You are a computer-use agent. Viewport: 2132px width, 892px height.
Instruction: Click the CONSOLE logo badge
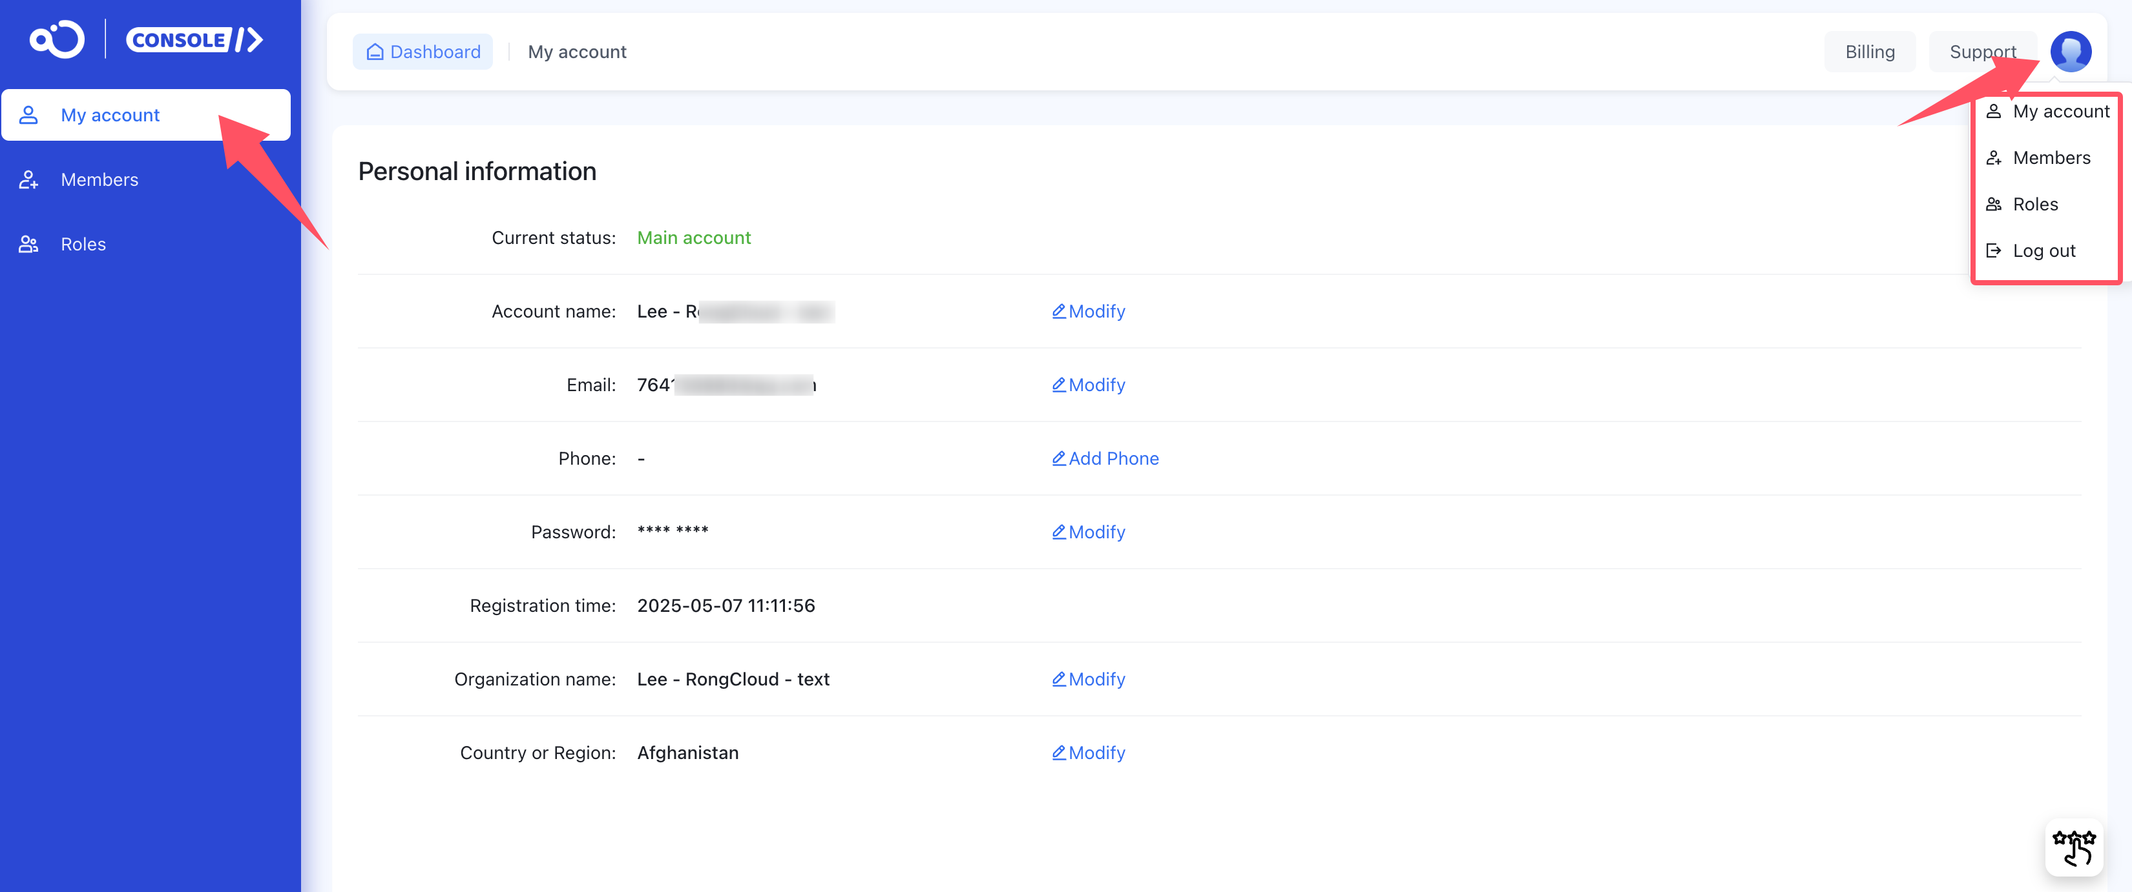tap(194, 39)
